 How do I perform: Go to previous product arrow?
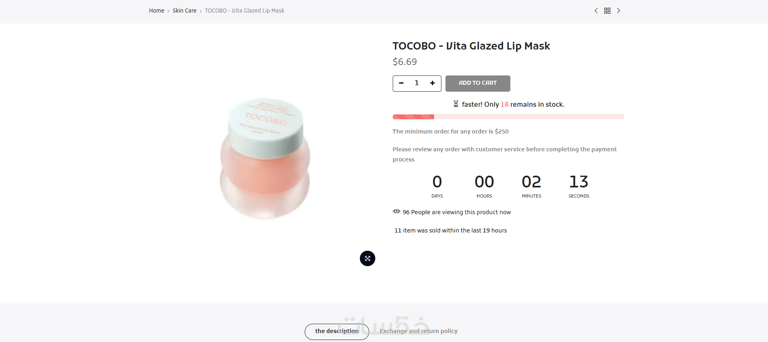click(x=596, y=11)
